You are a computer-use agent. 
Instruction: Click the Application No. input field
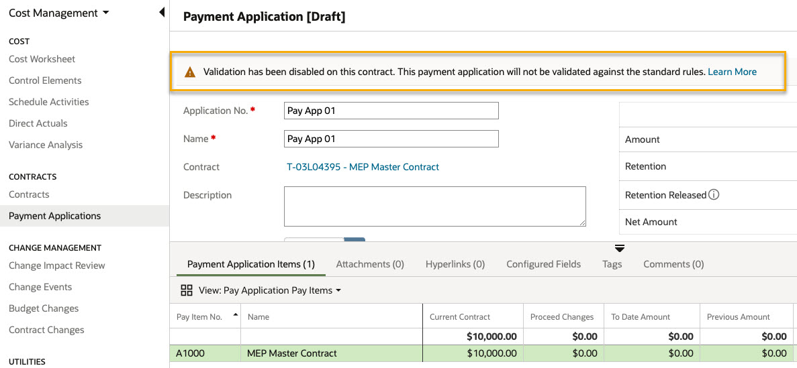click(x=391, y=111)
